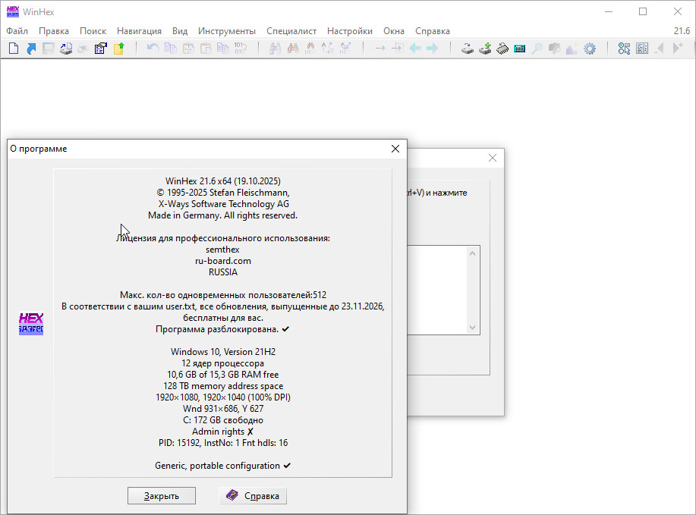Click the Open folder icon with green arrow

(x=118, y=49)
